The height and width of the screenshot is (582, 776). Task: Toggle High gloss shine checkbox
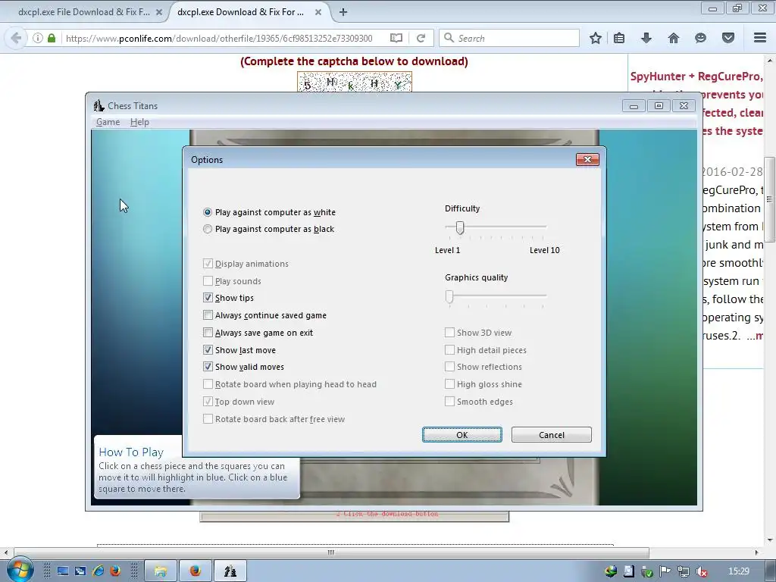pos(449,384)
